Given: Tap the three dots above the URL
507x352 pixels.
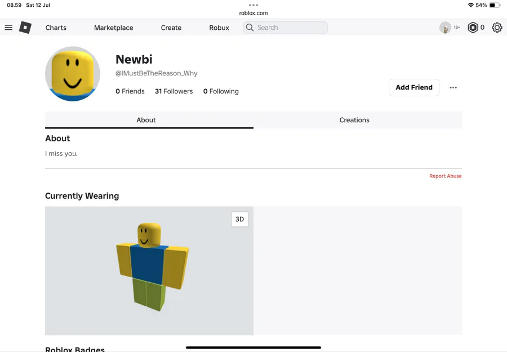Looking at the screenshot, I should pos(253,5).
